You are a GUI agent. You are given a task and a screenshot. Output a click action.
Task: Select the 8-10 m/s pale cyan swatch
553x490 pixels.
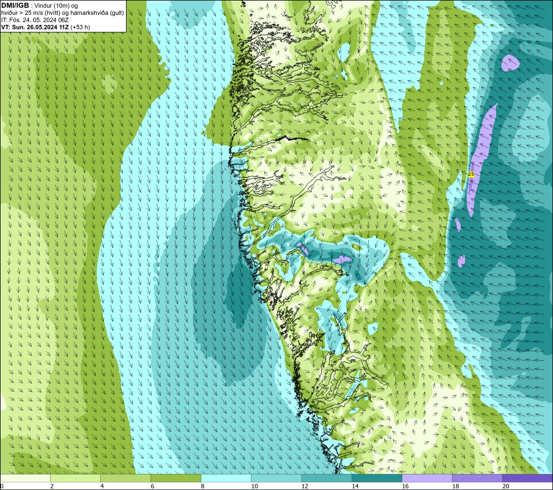pyautogui.click(x=226, y=478)
